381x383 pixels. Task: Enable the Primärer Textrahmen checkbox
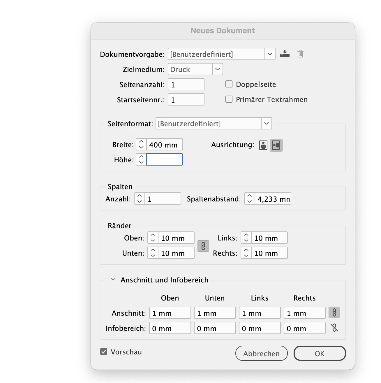(x=229, y=99)
